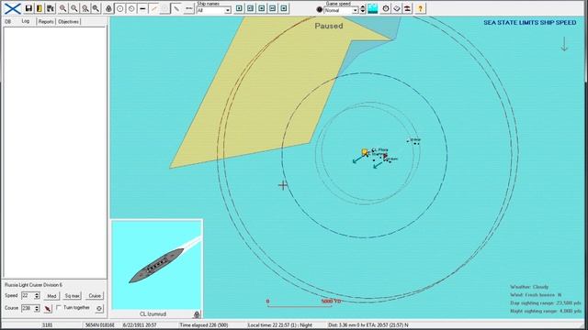Toggle the orange diagonal line toolbar button
The image size is (588, 330).
[153, 8]
